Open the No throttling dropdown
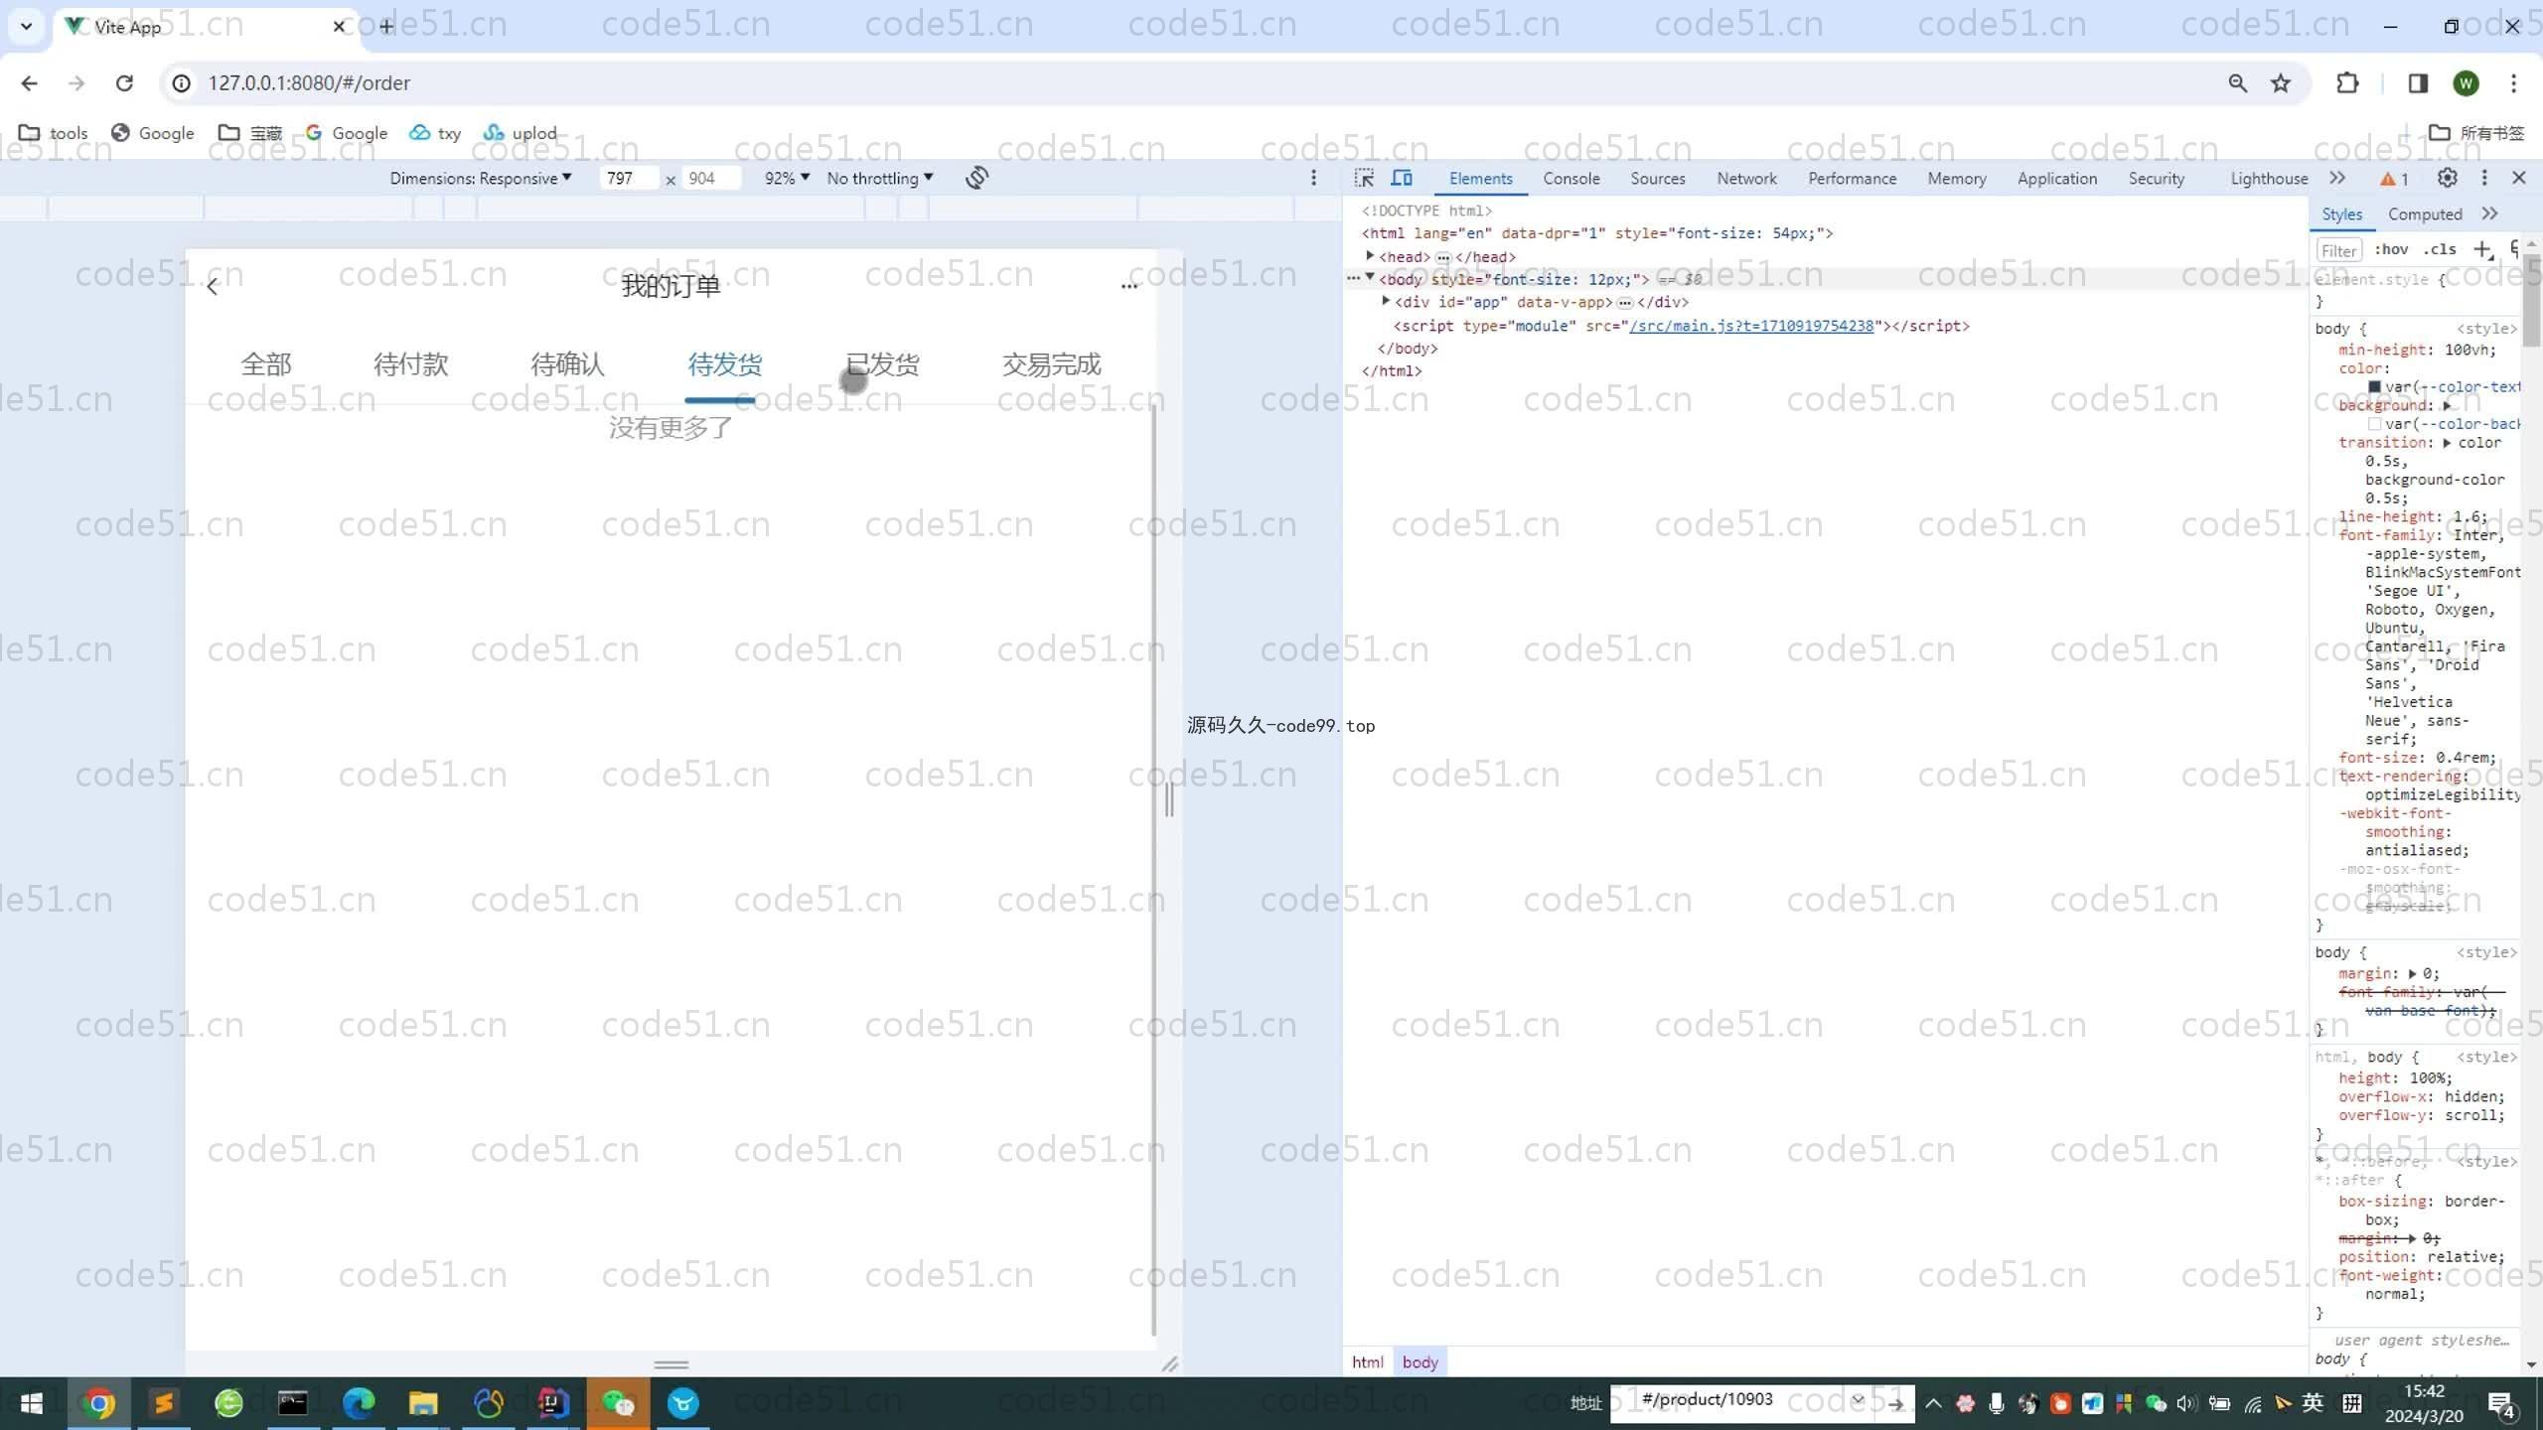This screenshot has width=2543, height=1430. click(x=880, y=178)
